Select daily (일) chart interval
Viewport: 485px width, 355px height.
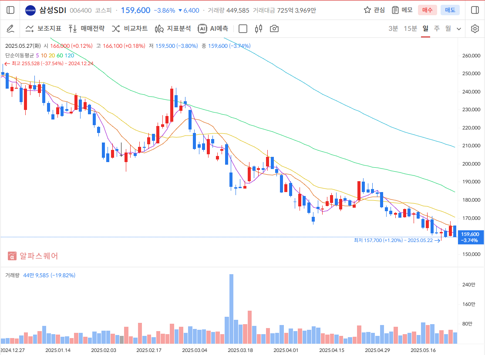coord(426,29)
